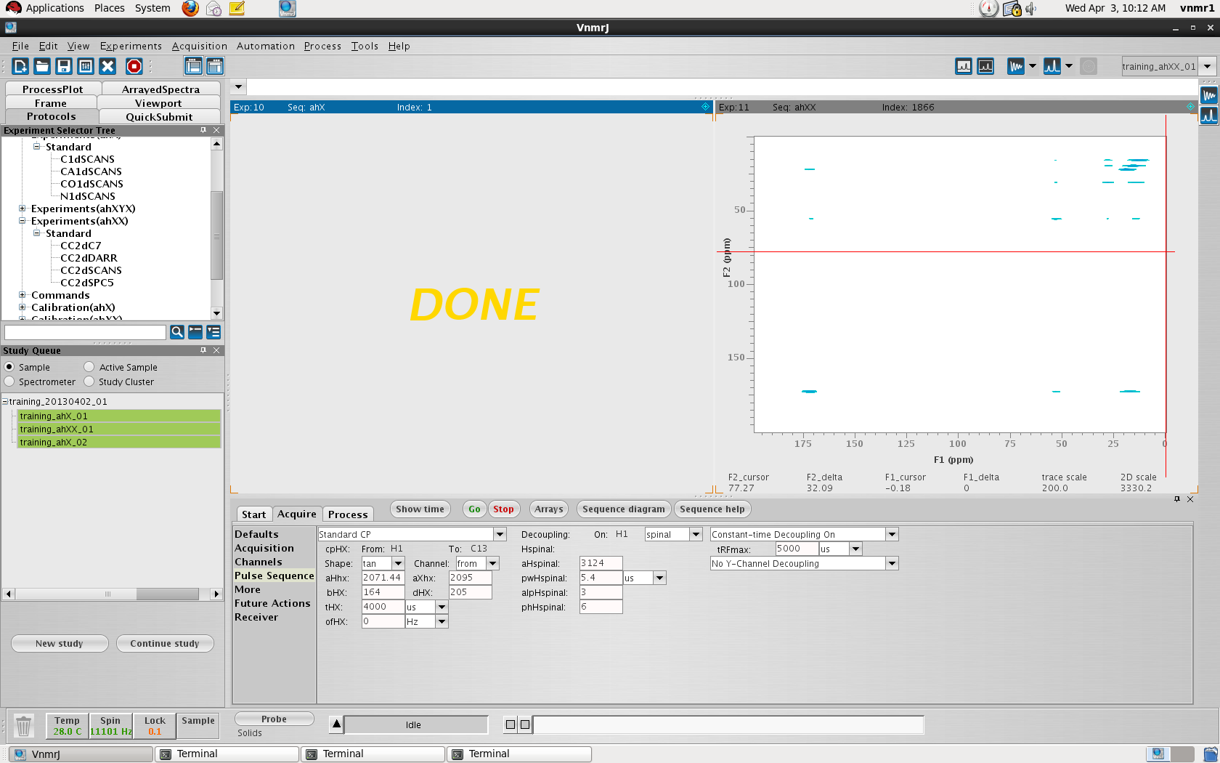Click the magnifier search icon in selector panel
The image size is (1220, 763).
pos(176,332)
